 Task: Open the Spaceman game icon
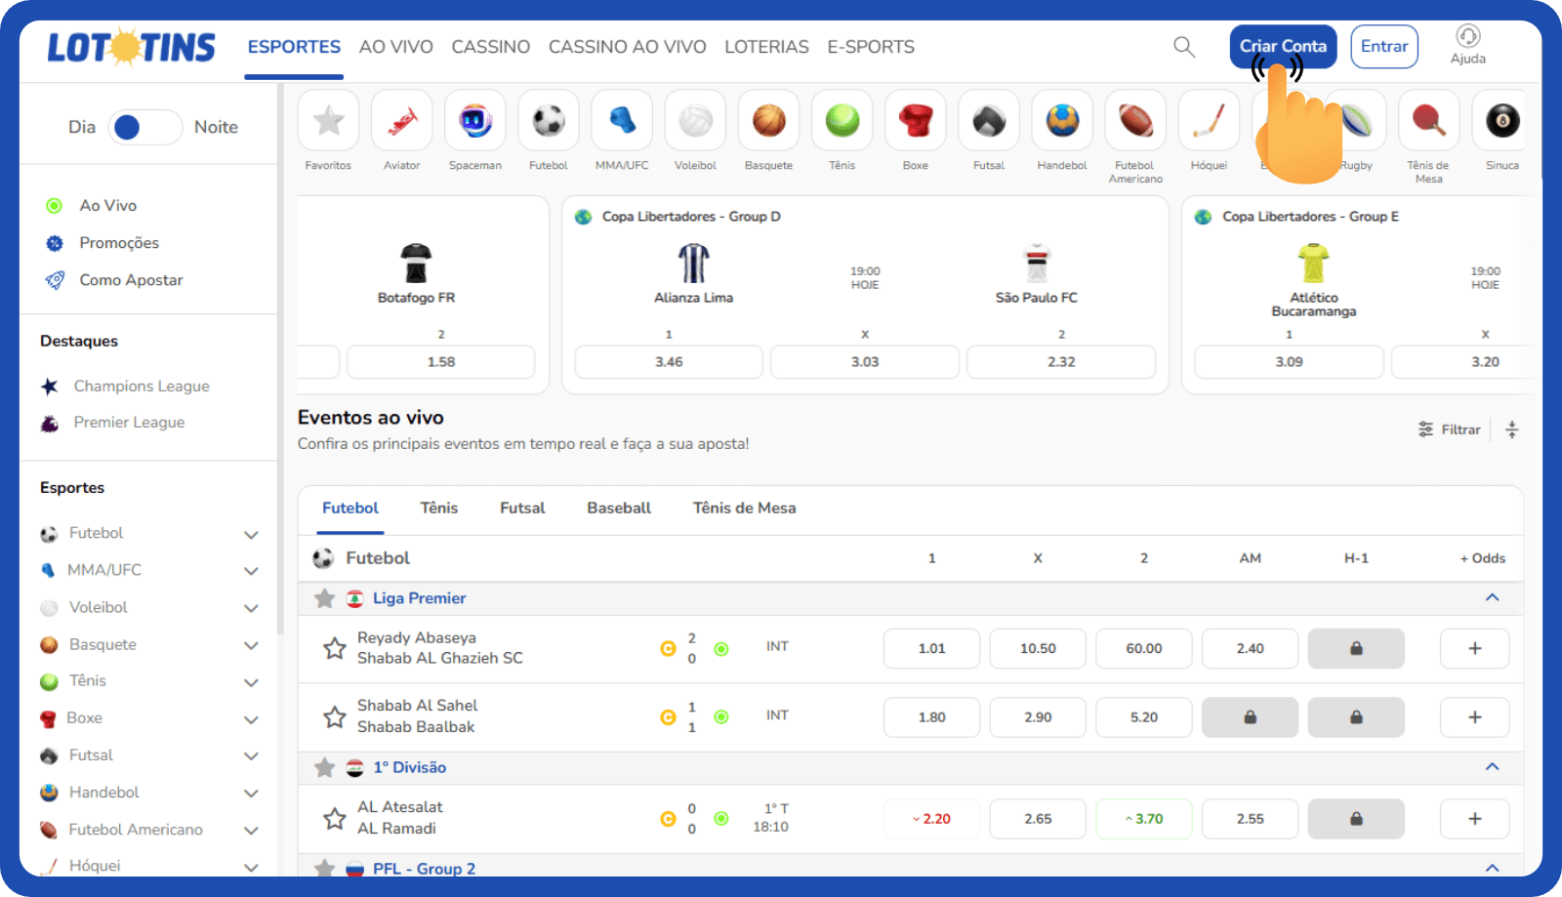pos(475,121)
